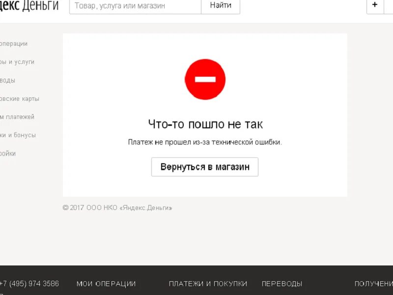Click the Найти search button

(x=221, y=6)
